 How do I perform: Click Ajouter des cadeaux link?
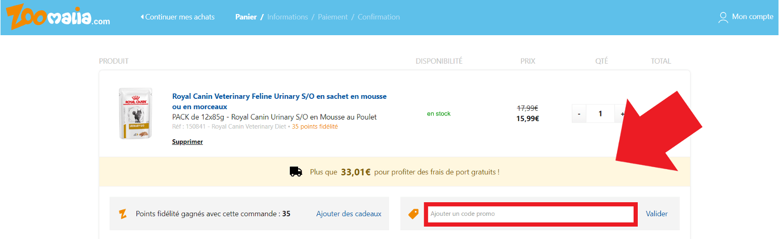pyautogui.click(x=349, y=214)
